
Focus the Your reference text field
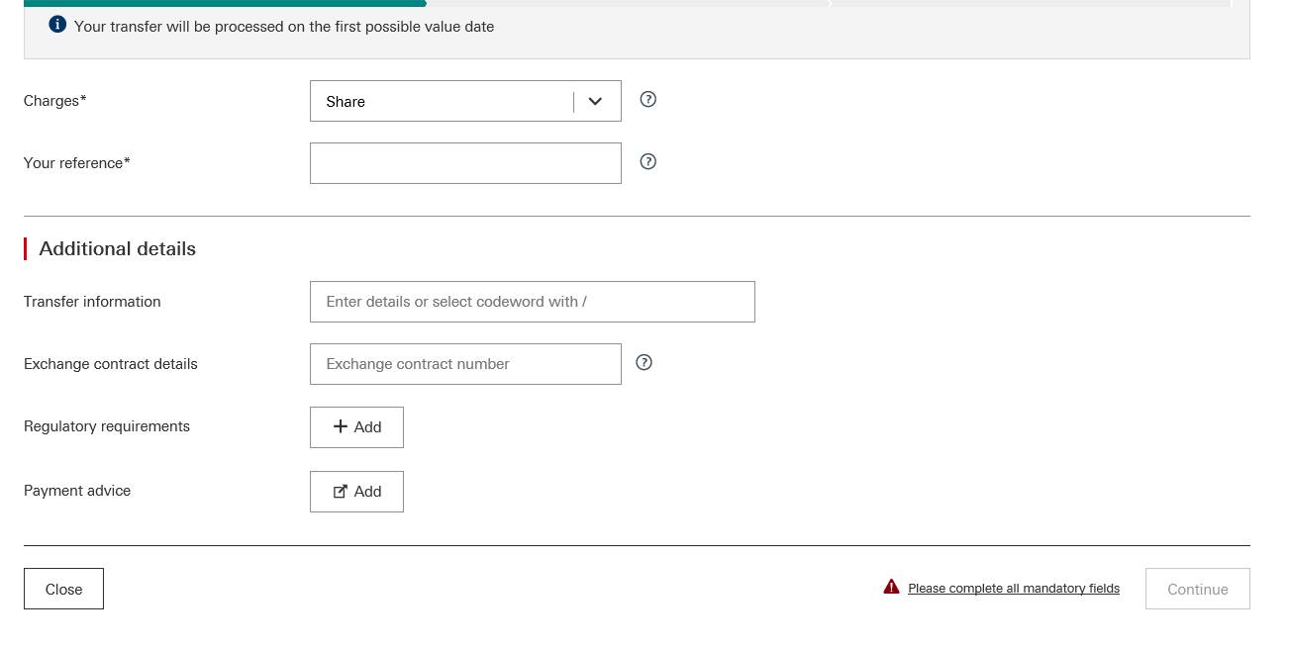click(465, 163)
